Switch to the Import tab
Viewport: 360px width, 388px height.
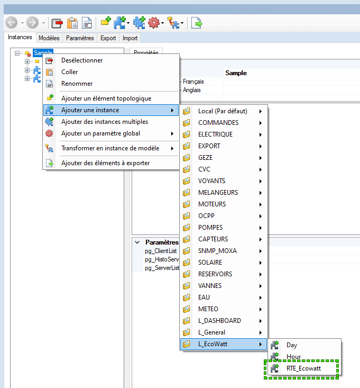coord(130,38)
